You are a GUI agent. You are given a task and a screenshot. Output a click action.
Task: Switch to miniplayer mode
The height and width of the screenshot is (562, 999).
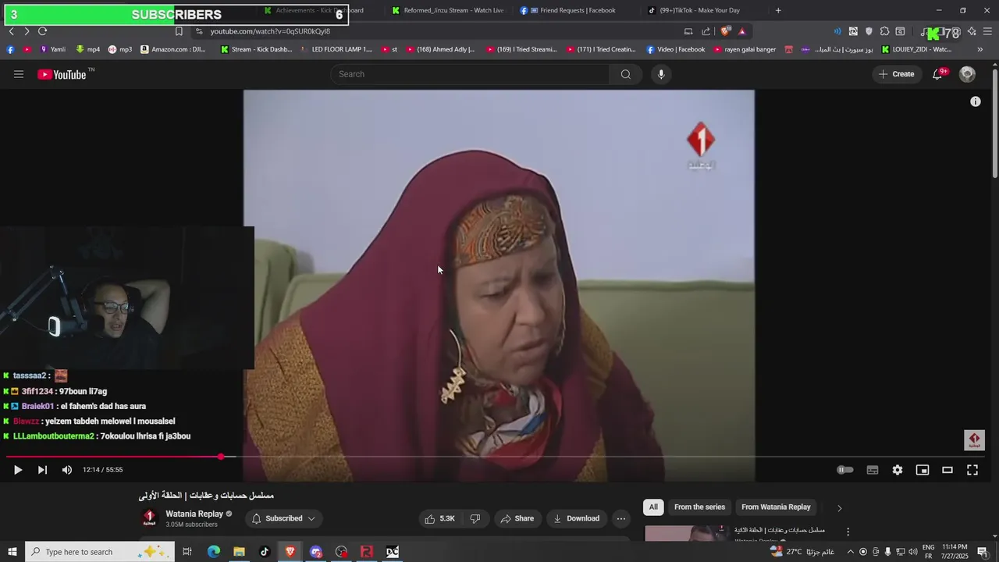tap(923, 470)
